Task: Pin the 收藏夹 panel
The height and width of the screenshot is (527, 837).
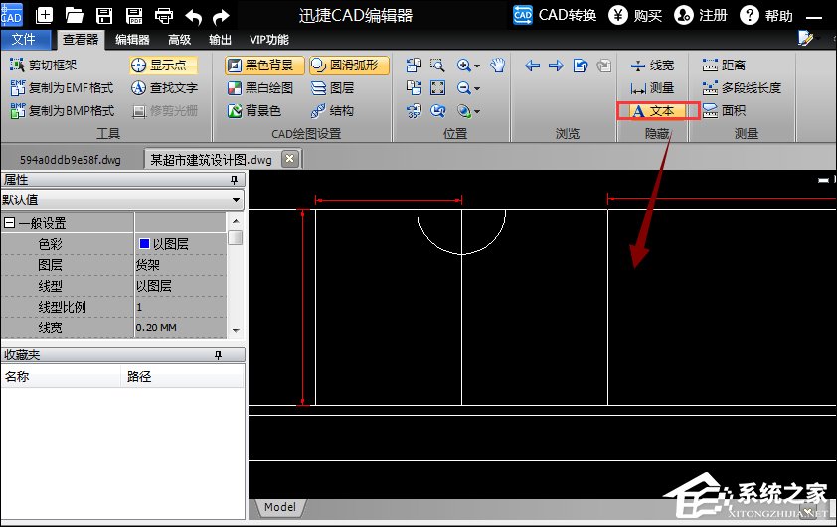Action: 218,355
